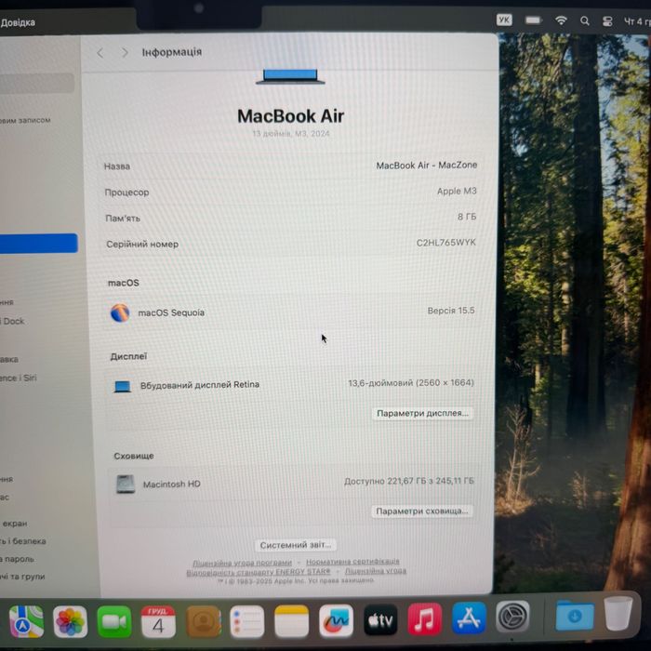Click Інформація window title
The width and height of the screenshot is (651, 651).
tap(172, 52)
